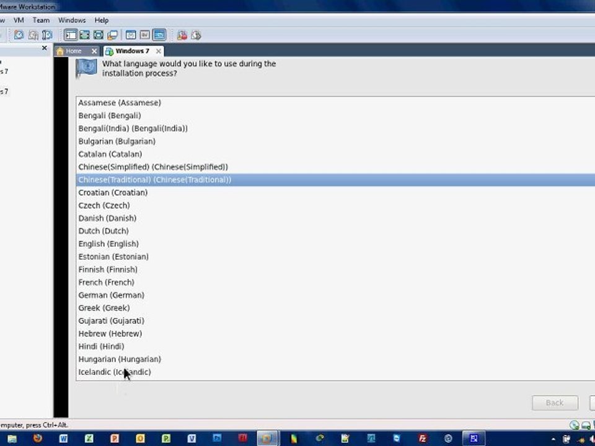Viewport: 595px width, 446px height.
Task: Select Hindi (Hindi) language
Action: (x=335, y=347)
